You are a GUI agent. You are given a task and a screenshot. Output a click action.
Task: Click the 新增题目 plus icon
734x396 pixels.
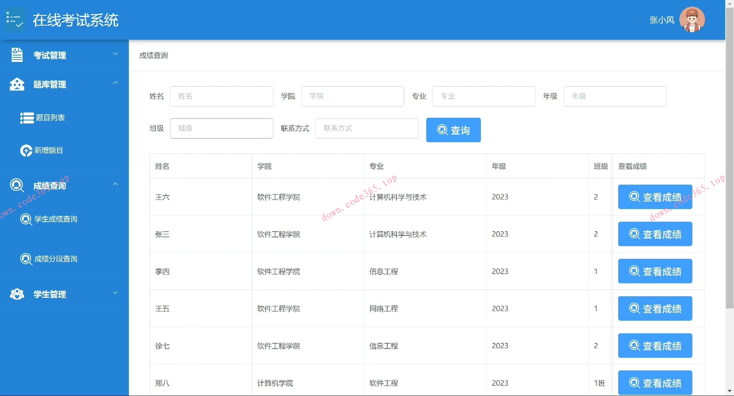(26, 150)
